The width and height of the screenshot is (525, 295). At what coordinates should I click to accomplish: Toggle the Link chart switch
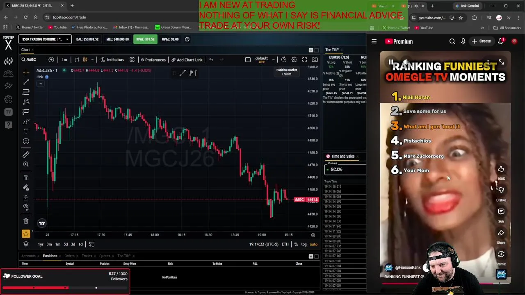coord(47,77)
